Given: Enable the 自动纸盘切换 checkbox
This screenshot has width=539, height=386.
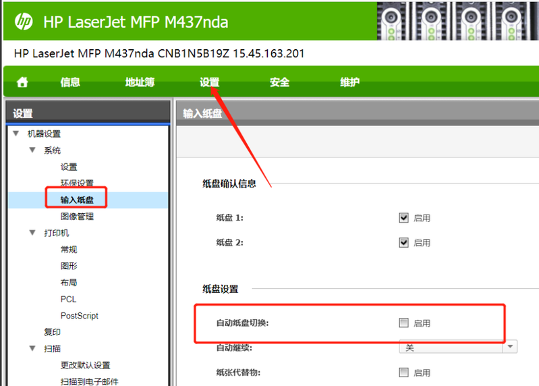Looking at the screenshot, I should tap(404, 323).
